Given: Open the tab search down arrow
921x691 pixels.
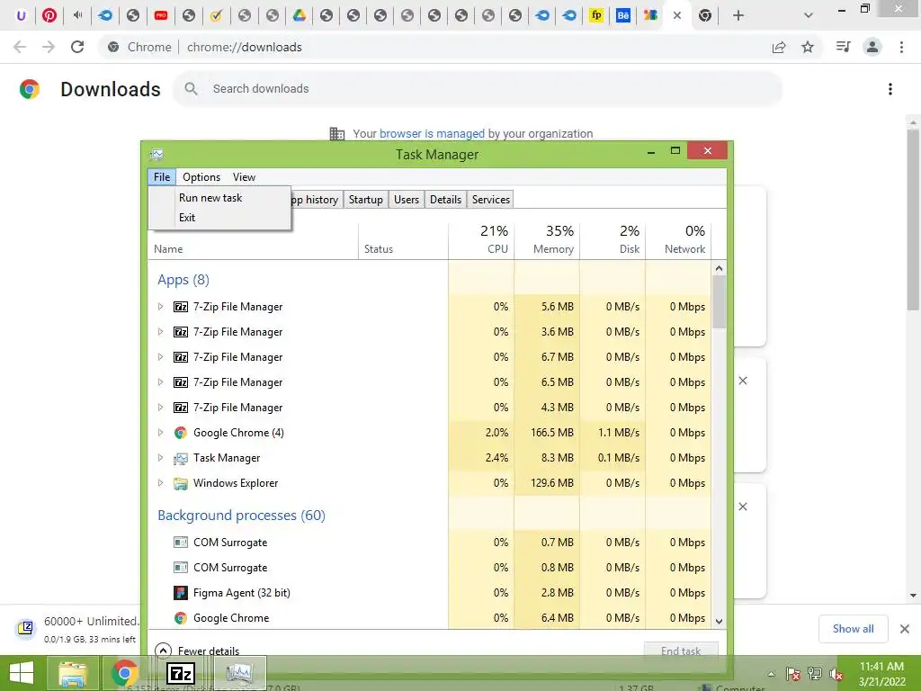Looking at the screenshot, I should pos(809,15).
